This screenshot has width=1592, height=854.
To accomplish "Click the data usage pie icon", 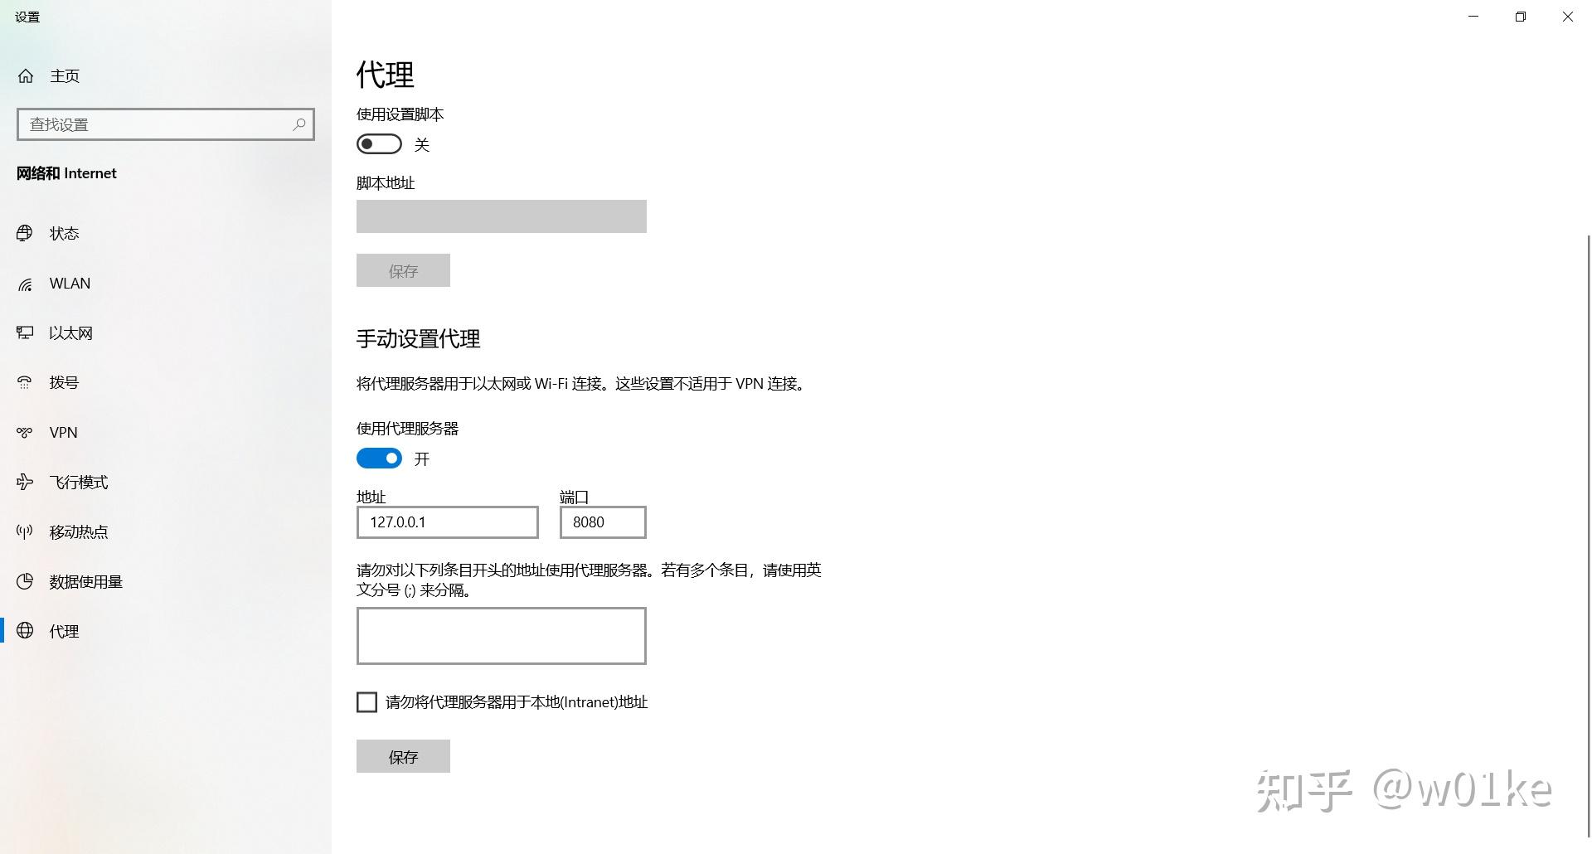I will (25, 581).
